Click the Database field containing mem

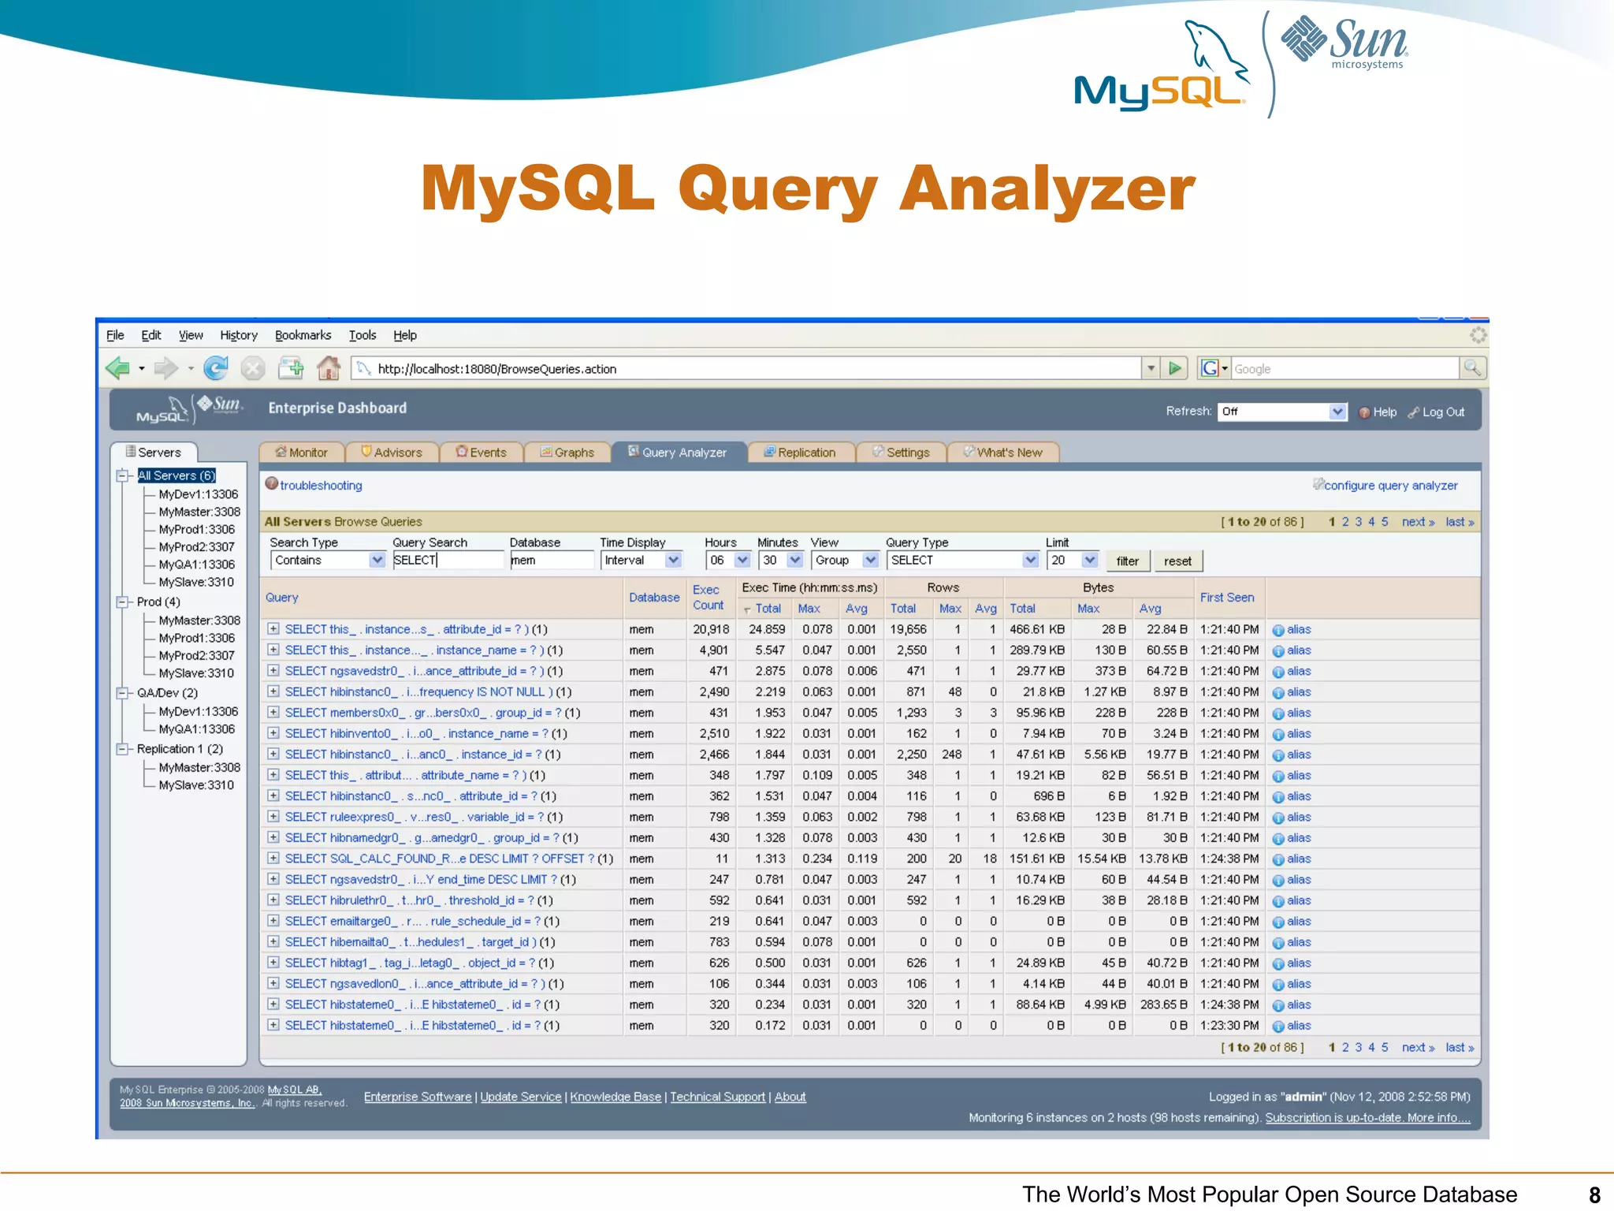coord(552,560)
